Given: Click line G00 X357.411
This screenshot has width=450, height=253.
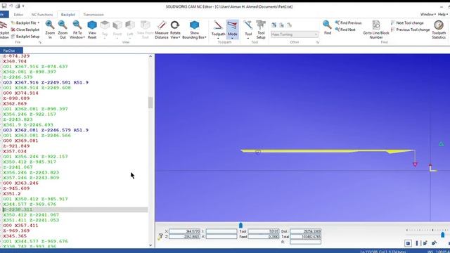Looking at the screenshot, I should (20, 226).
